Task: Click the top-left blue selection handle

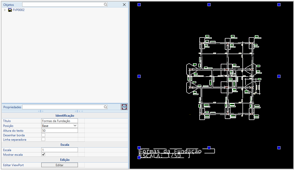Action: click(139, 5)
